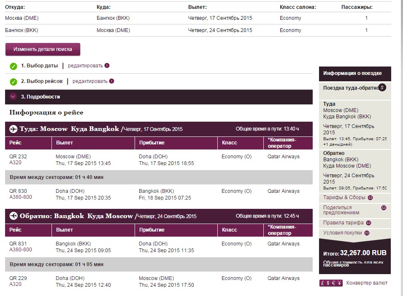Open the 'Конвертер валют' link
This screenshot has width=403, height=296.
[x=367, y=283]
